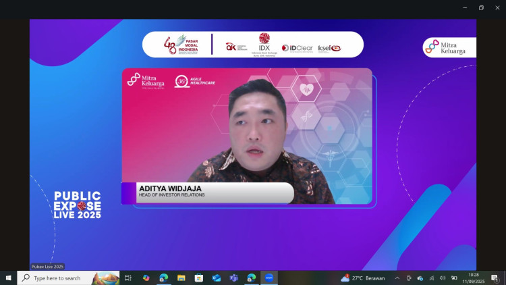Click the ksei logo in header banner
The image size is (506, 285).
[x=329, y=49]
